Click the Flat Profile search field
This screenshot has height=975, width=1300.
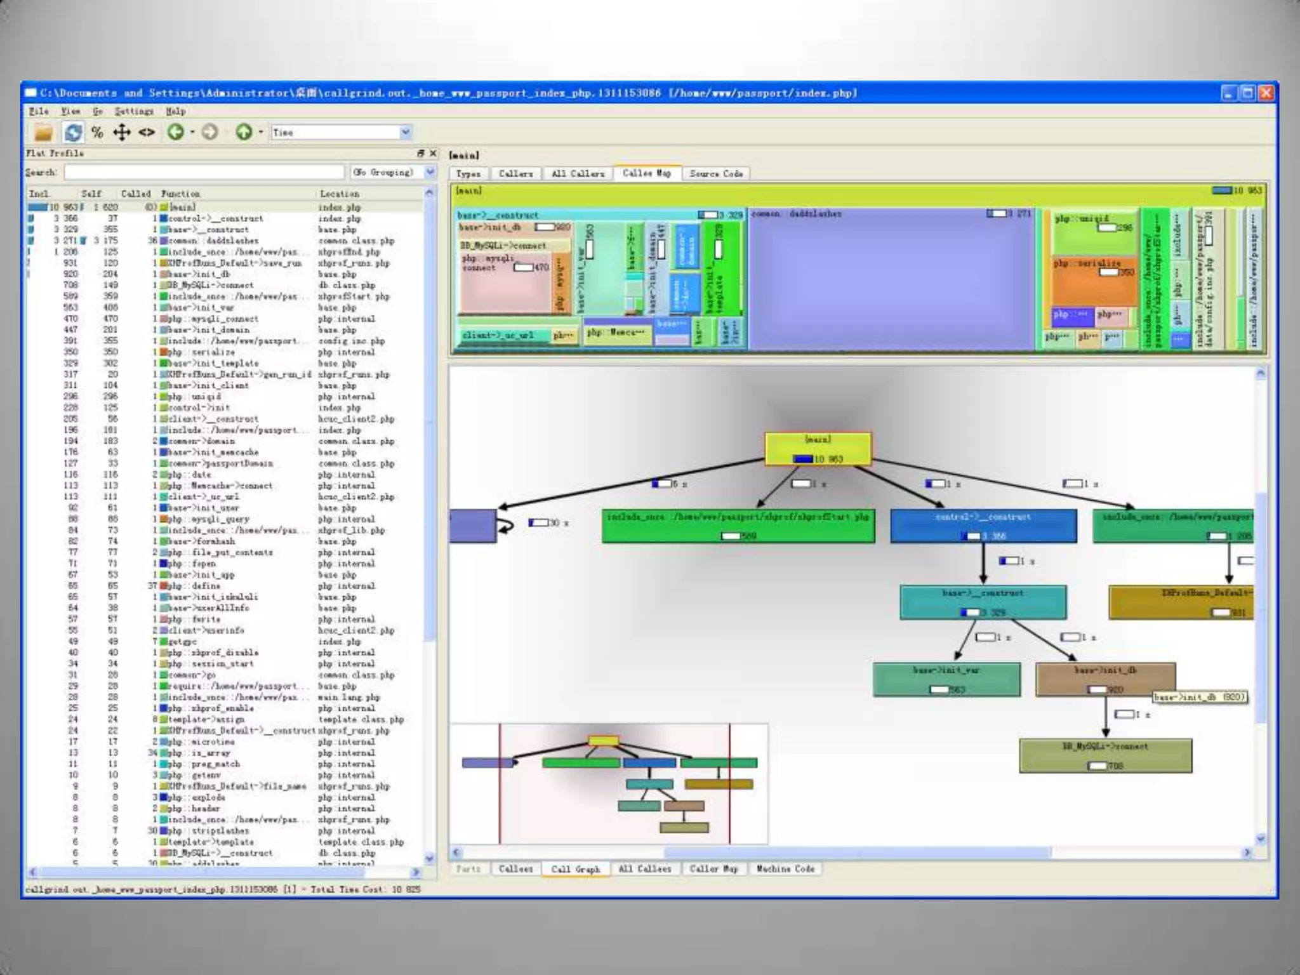click(204, 172)
